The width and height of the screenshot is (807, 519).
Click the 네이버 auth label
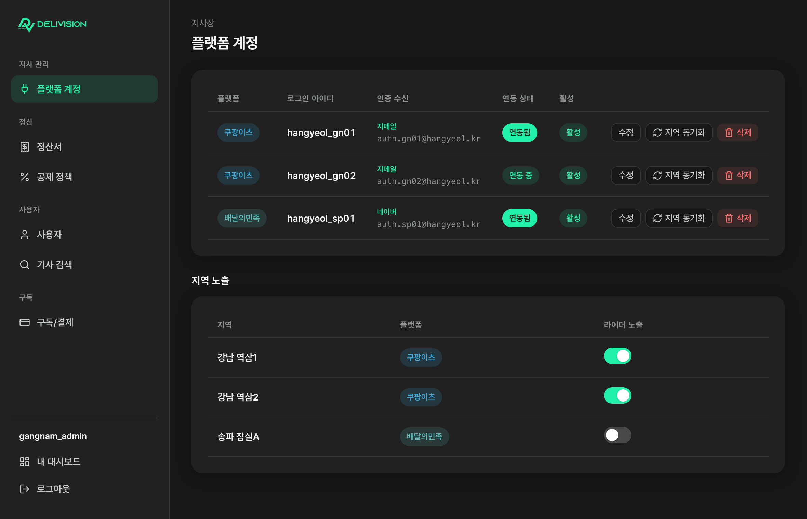coord(386,212)
